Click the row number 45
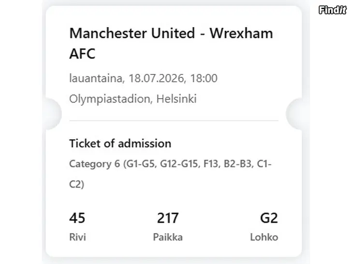The height and width of the screenshot is (264, 352). [x=77, y=219]
